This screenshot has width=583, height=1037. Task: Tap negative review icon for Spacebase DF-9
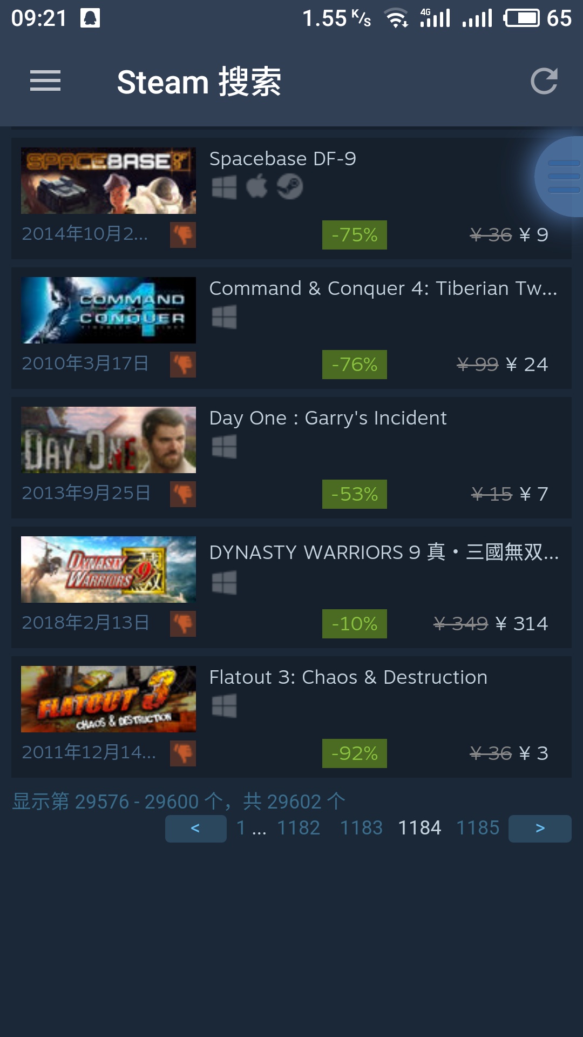click(183, 235)
